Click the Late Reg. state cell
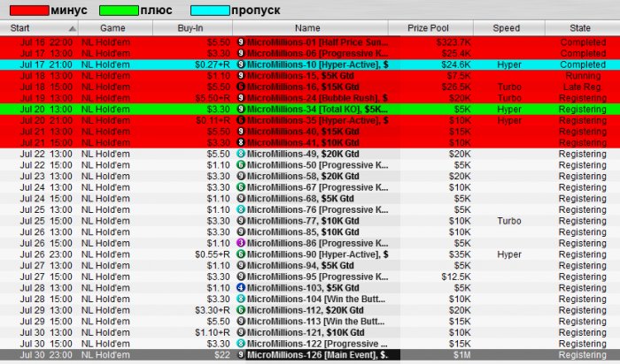Viewport: 620px width, 364px height. [583, 87]
